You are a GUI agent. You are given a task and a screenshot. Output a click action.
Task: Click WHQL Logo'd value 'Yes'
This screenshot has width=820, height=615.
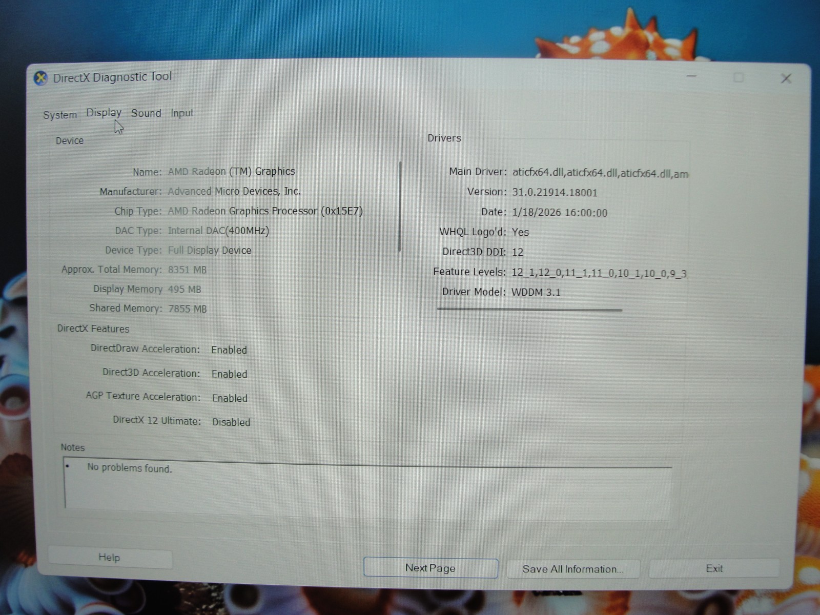click(x=520, y=232)
